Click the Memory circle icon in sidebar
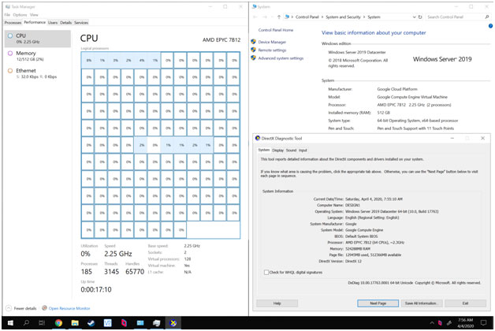495x331 pixels. 10,54
